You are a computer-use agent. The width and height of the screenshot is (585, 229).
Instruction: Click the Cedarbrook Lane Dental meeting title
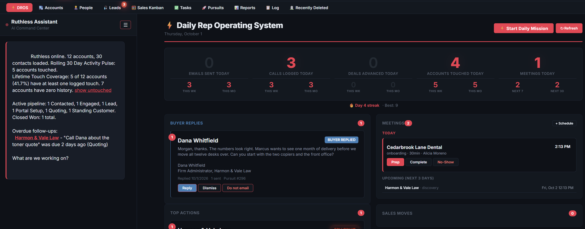[x=414, y=147]
